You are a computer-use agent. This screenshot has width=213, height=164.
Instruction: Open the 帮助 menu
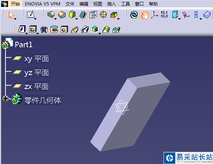153,4
